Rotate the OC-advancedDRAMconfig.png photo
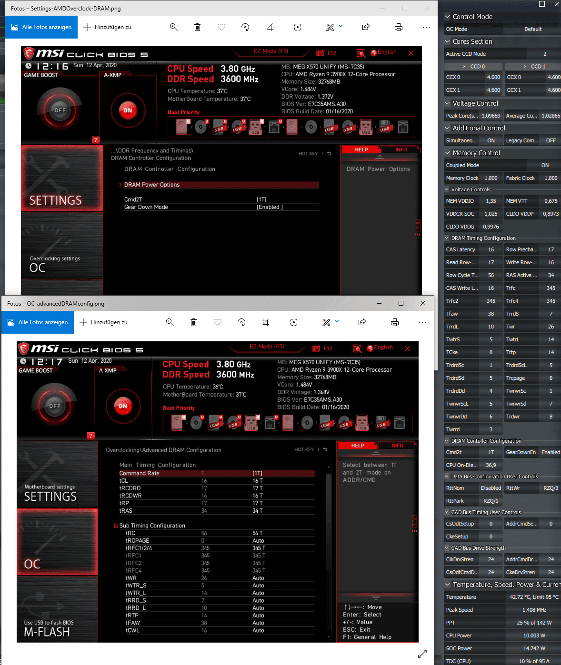Viewport: 561px width, 665px height. (241, 322)
